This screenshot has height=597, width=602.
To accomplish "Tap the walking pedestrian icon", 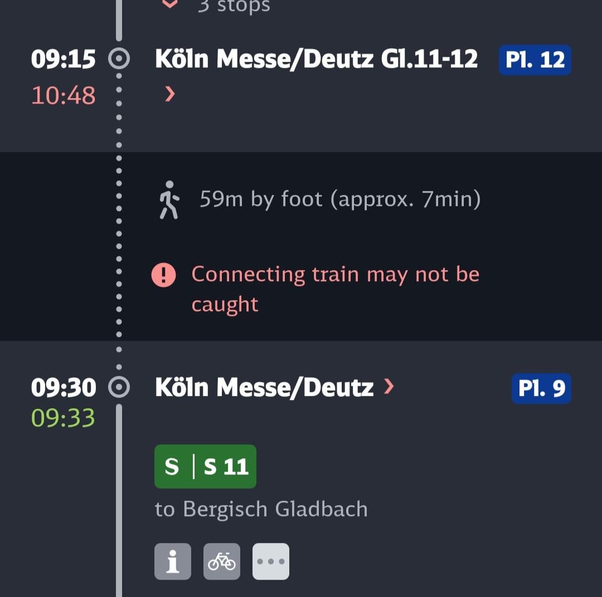I will [x=169, y=199].
